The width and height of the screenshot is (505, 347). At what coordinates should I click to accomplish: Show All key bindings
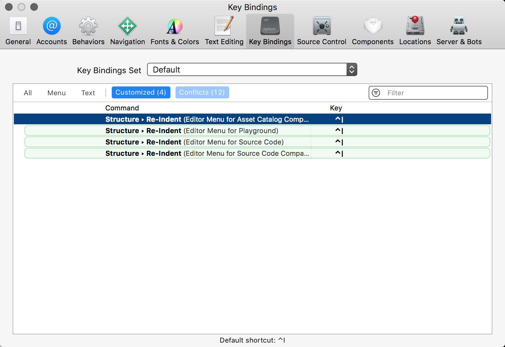click(28, 93)
